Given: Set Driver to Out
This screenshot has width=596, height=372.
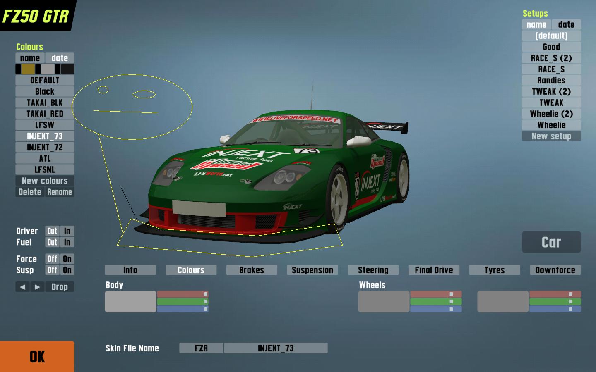Looking at the screenshot, I should coord(52,231).
